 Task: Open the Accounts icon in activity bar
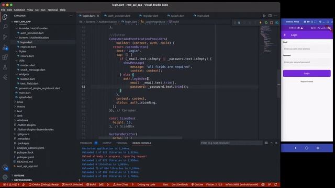click(5, 167)
